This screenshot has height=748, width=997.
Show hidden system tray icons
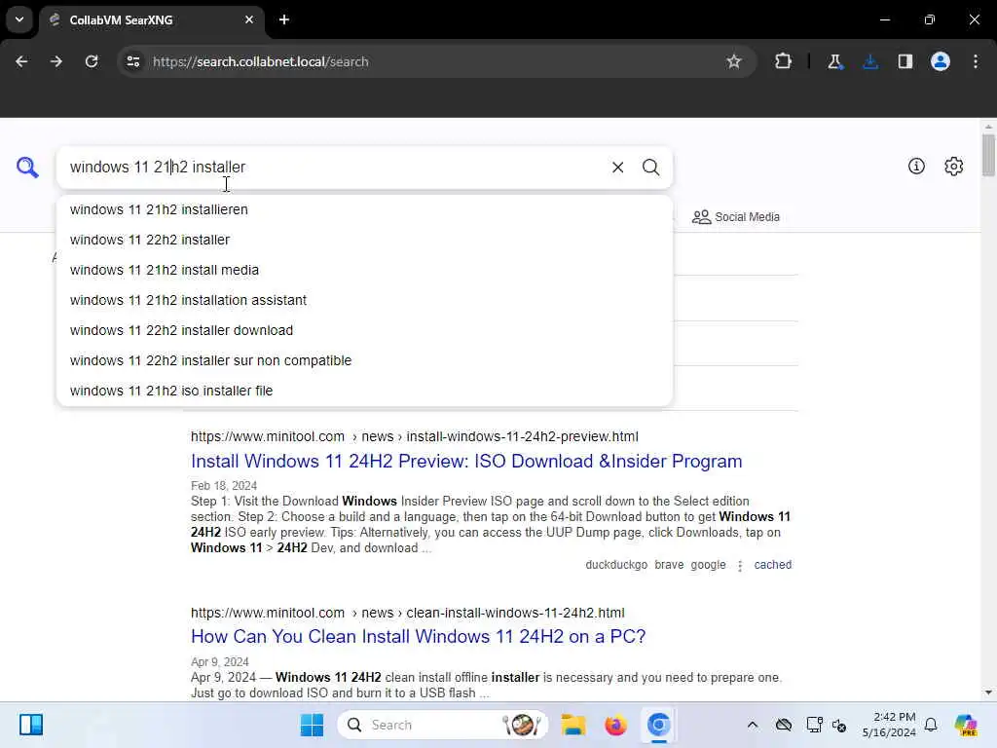(x=753, y=725)
